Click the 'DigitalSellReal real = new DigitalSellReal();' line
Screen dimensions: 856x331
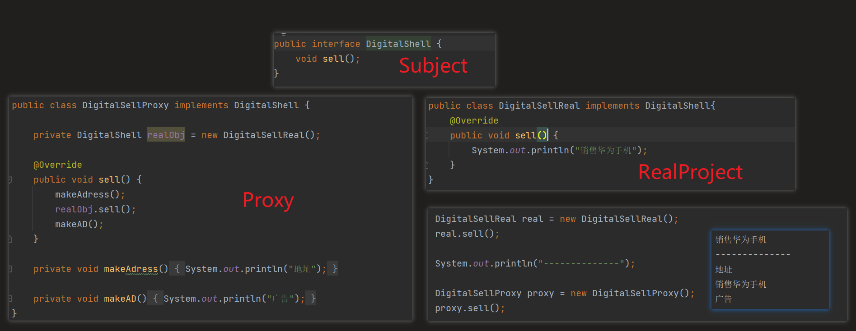(x=557, y=219)
